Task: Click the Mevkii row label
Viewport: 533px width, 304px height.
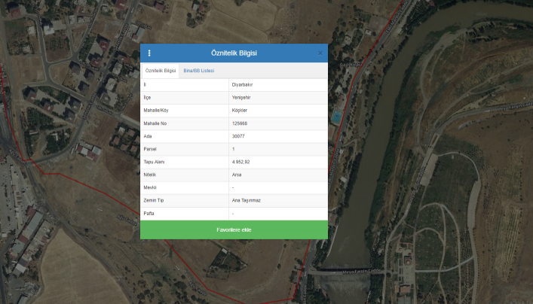Action: (x=150, y=187)
